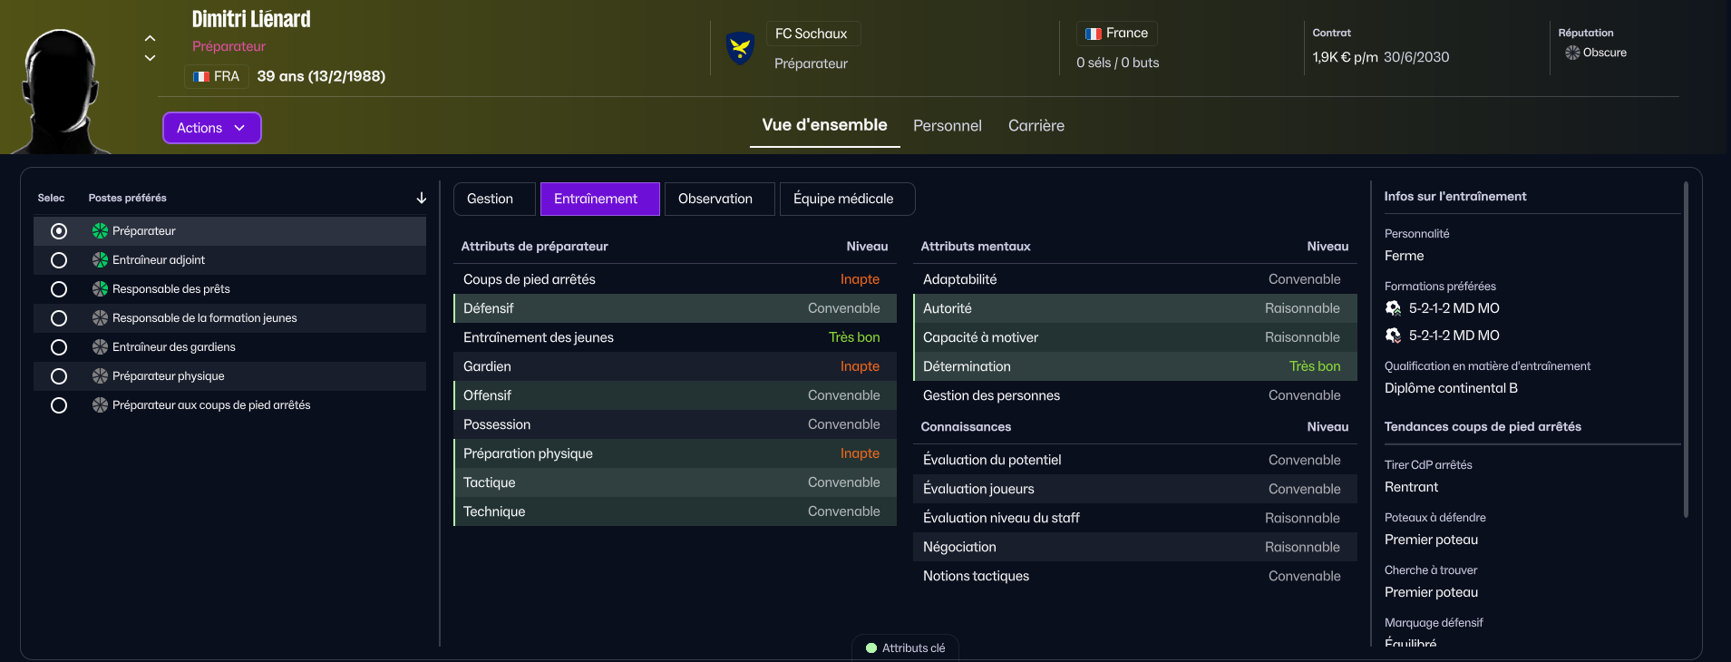Go to the previous staff member with the up chevron
1731x662 pixels.
tap(151, 38)
